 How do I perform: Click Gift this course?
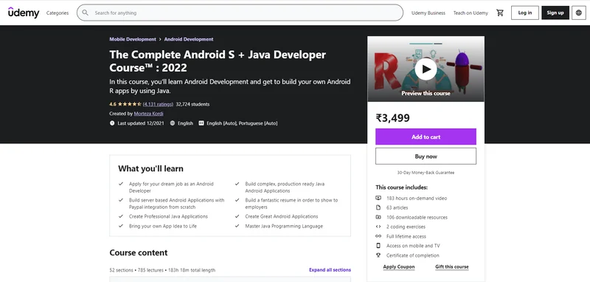(x=452, y=267)
